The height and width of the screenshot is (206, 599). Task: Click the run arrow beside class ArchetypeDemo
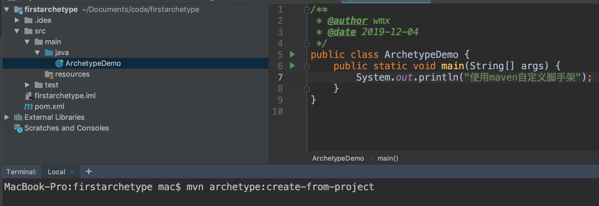[x=292, y=54]
